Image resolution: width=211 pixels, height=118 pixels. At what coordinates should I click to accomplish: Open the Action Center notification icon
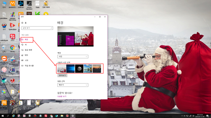pyautogui.click(x=208, y=116)
